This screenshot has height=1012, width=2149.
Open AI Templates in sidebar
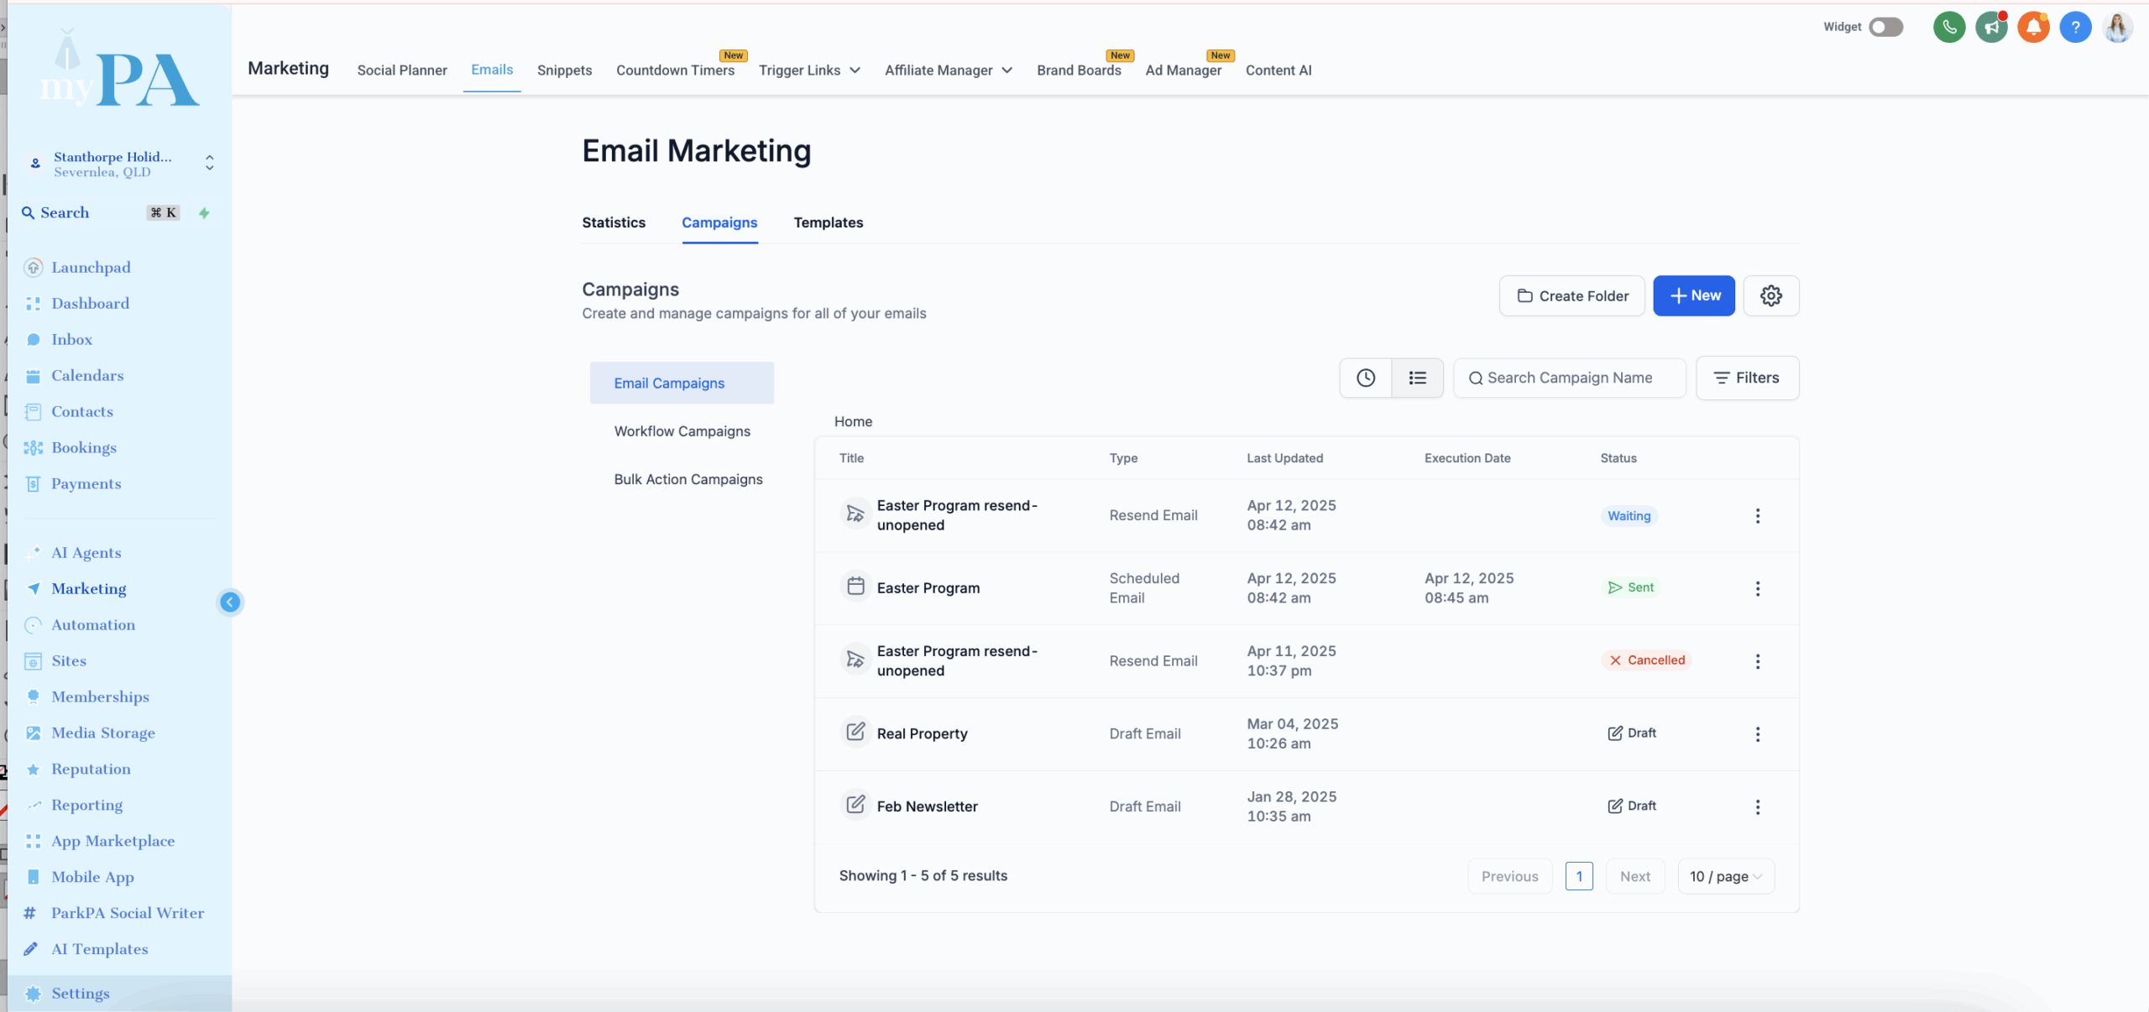click(99, 949)
